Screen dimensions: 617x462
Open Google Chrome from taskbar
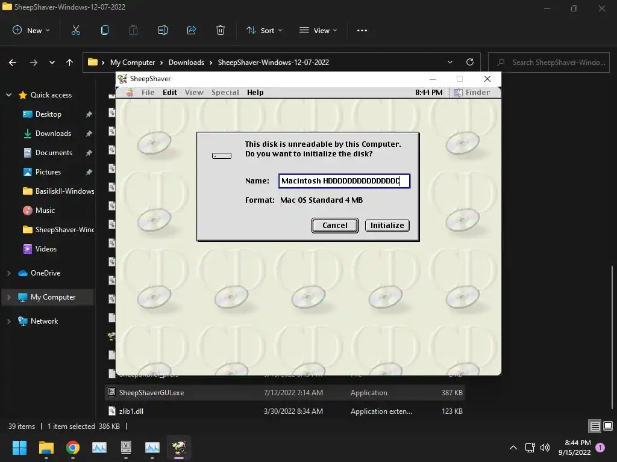click(x=73, y=448)
